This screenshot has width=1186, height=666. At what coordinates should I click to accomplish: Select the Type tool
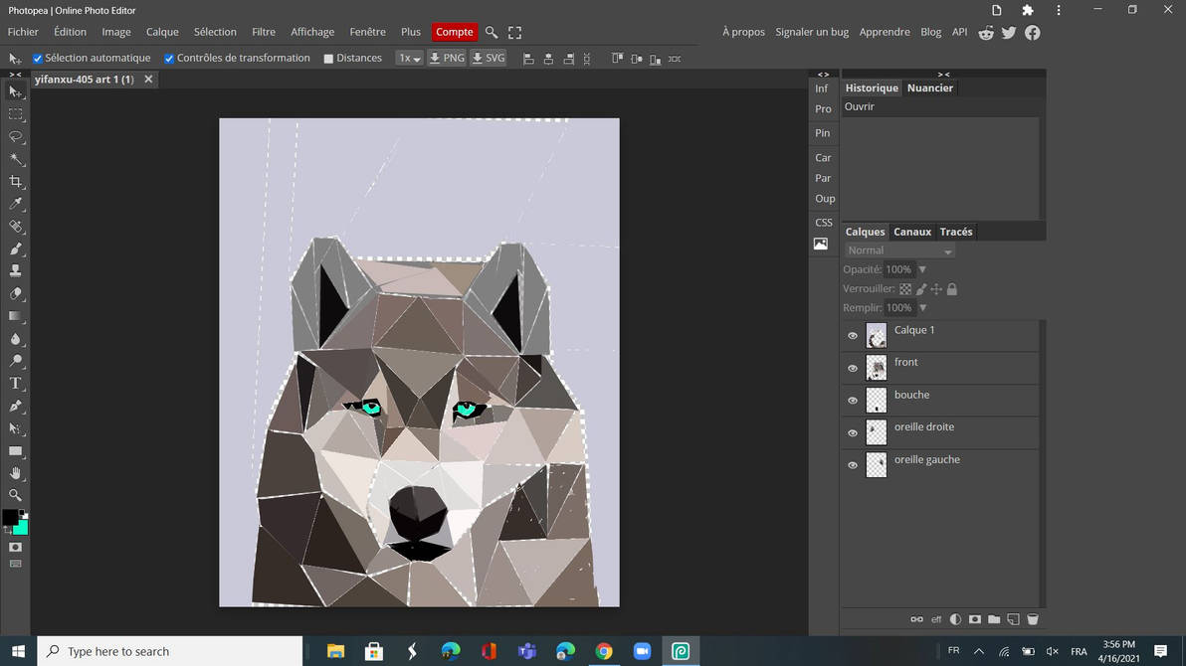tap(15, 383)
